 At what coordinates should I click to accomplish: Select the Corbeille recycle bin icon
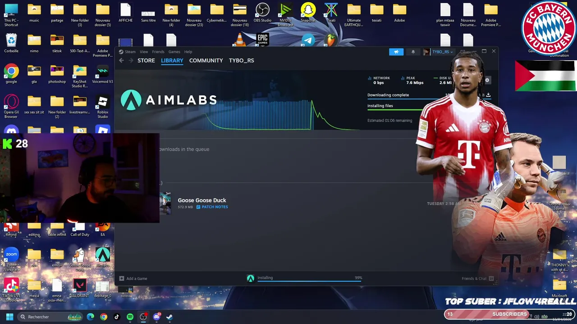[11, 43]
